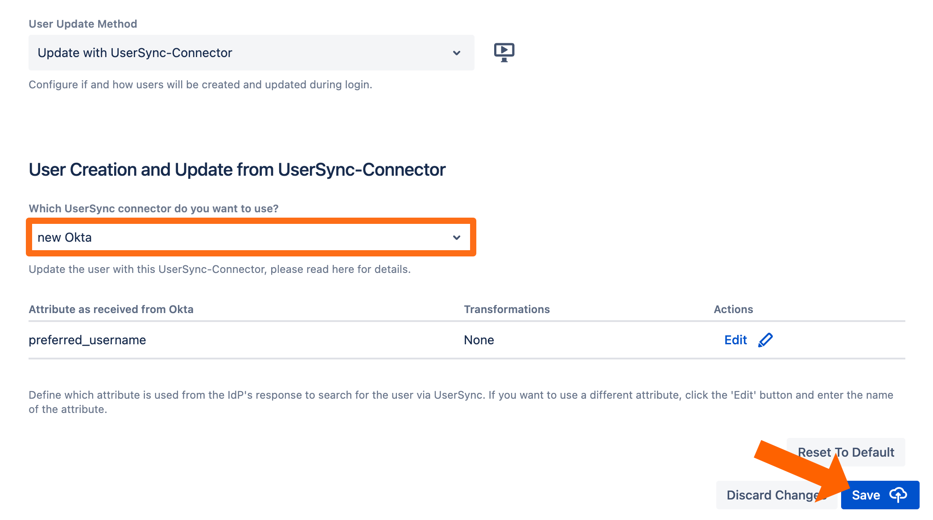Viewport: 933px width, 520px height.
Task: Click the Which UserSync connector question label
Action: click(x=153, y=208)
